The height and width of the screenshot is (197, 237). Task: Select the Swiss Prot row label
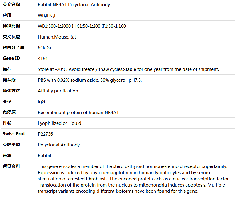click(14, 134)
